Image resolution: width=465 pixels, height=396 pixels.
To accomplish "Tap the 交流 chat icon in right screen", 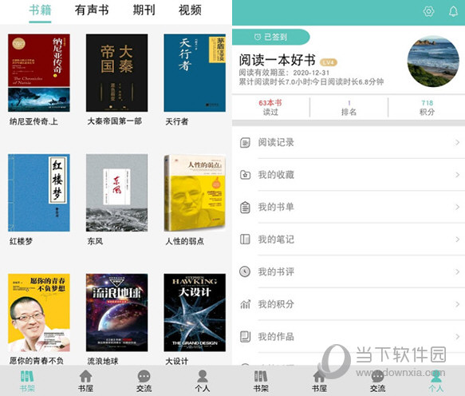I will [x=377, y=376].
